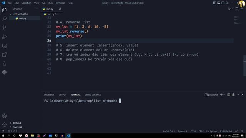Customize layout icon in title bar
Screen dimensions: 246x138
(x=227, y=3)
